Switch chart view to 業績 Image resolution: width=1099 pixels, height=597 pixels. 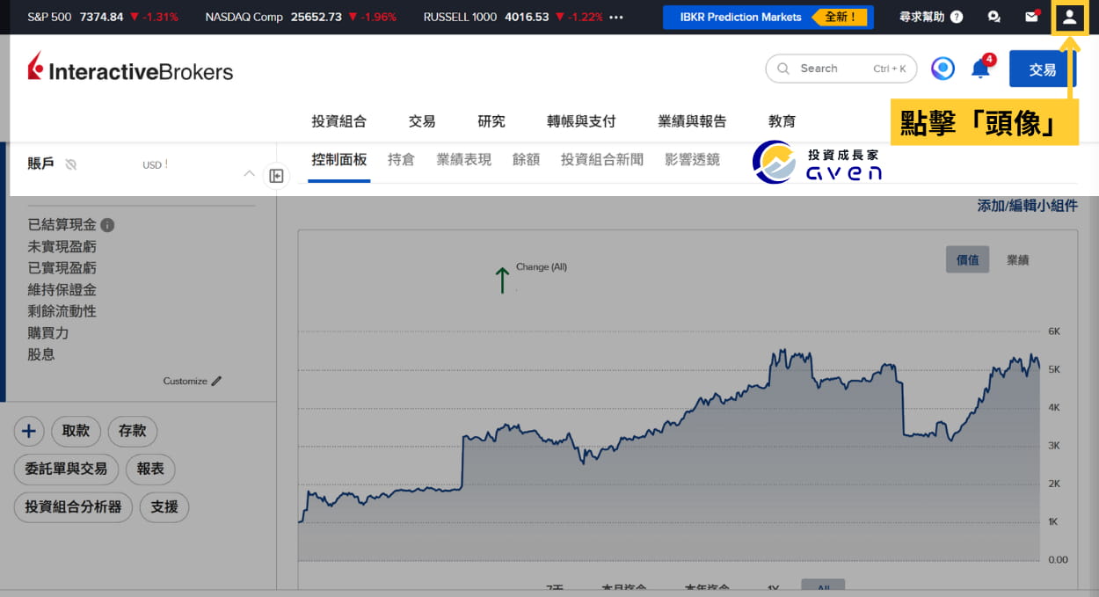click(1018, 260)
